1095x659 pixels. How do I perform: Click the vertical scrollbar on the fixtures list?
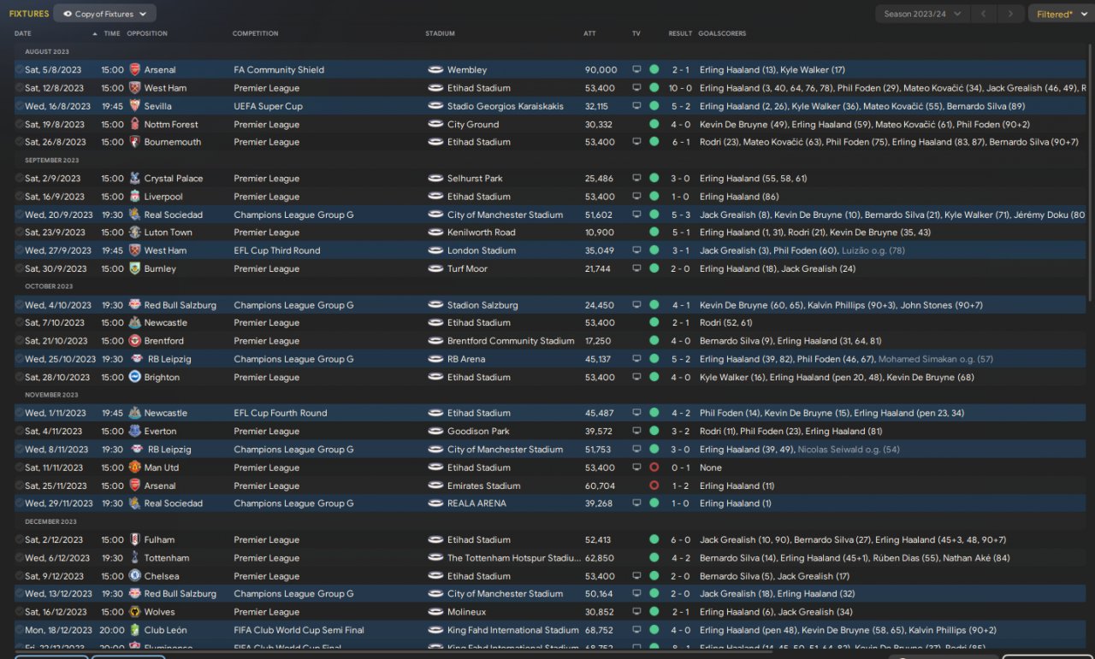point(1089,171)
